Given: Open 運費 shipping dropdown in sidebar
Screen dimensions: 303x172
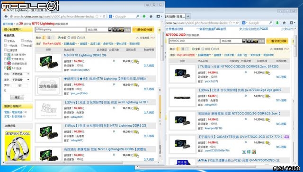Looking at the screenshot, I should (x=20, y=80).
